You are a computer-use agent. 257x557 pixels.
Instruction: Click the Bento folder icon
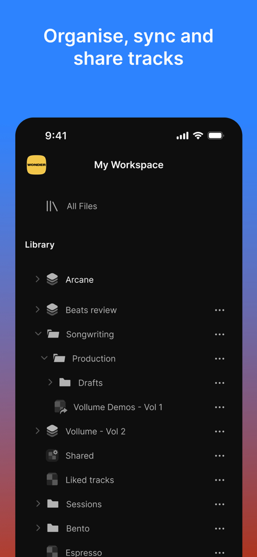tap(53, 528)
